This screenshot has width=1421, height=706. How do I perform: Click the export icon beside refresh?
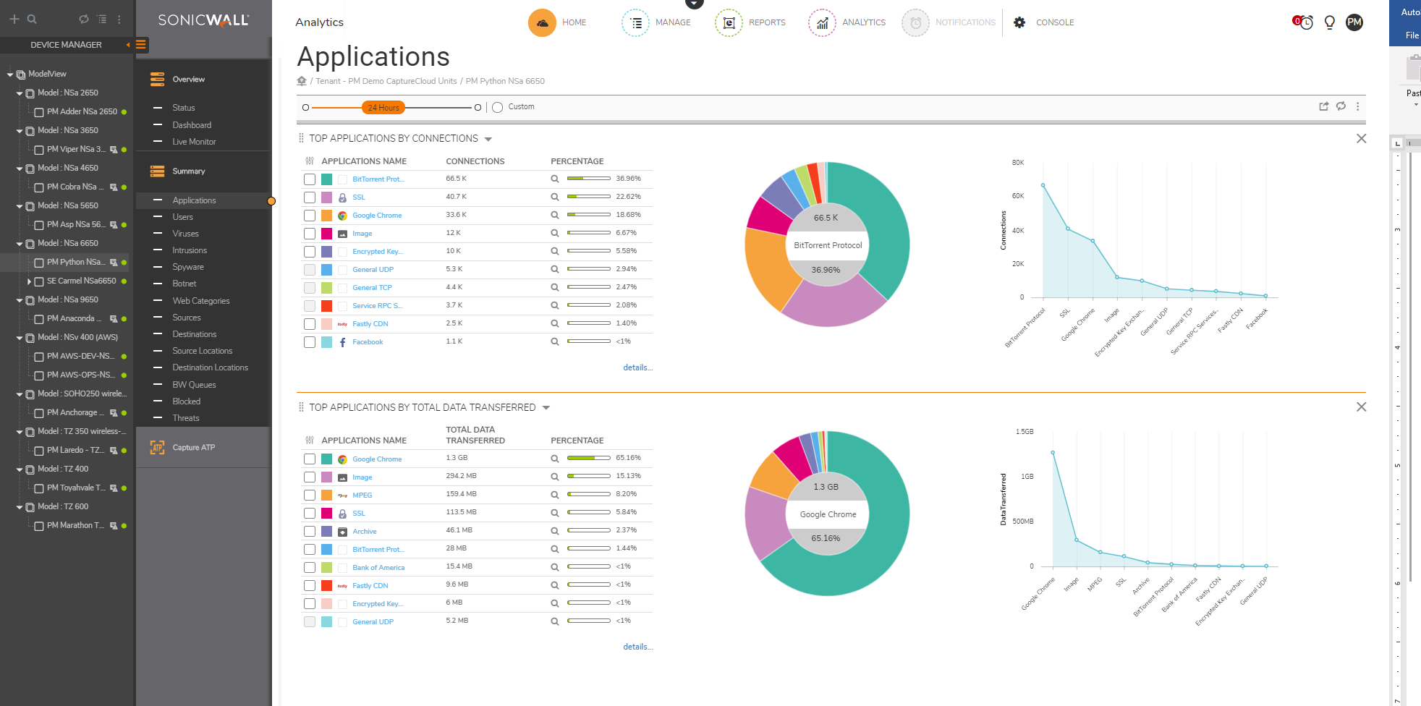tap(1323, 106)
